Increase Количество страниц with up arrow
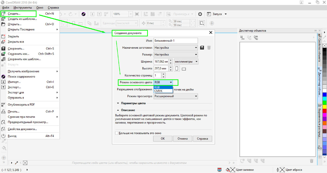Image resolution: width=327 pixels, height=173 pixels. click(x=163, y=74)
